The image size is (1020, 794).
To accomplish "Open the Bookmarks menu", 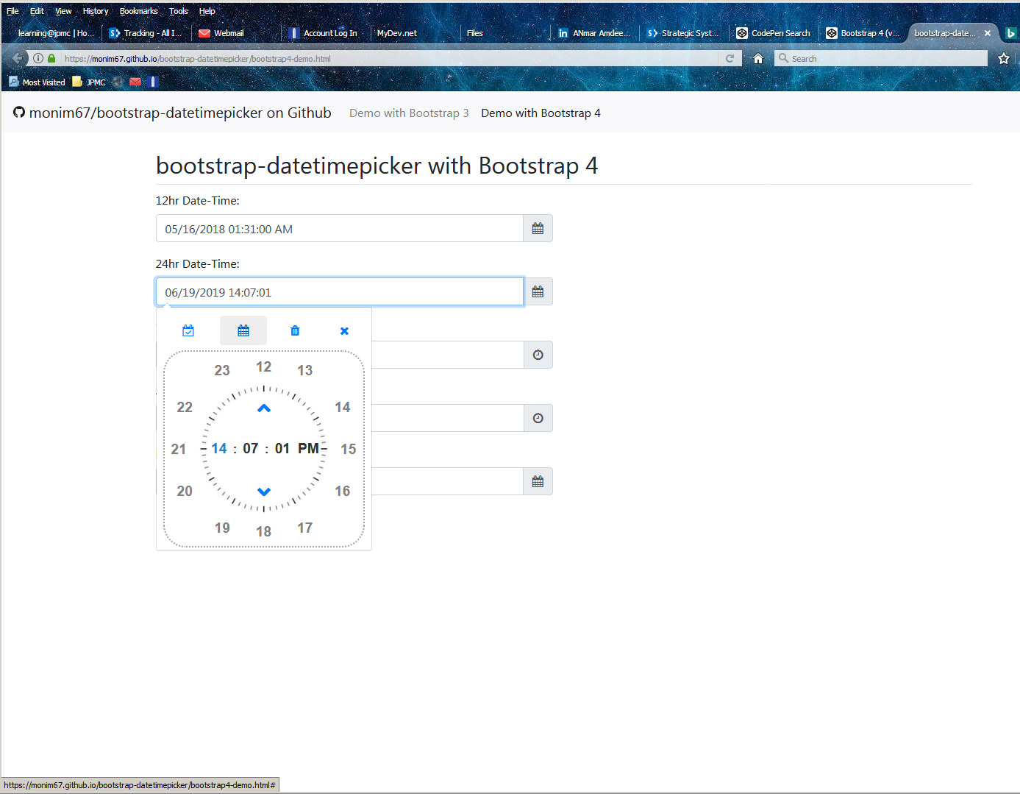I will pos(138,10).
